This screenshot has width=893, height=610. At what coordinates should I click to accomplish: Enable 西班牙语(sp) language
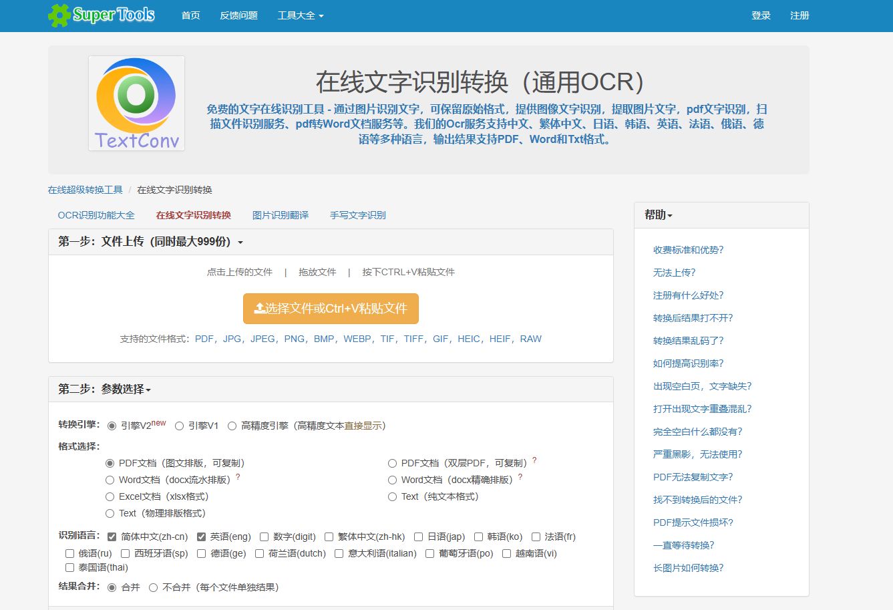point(125,553)
